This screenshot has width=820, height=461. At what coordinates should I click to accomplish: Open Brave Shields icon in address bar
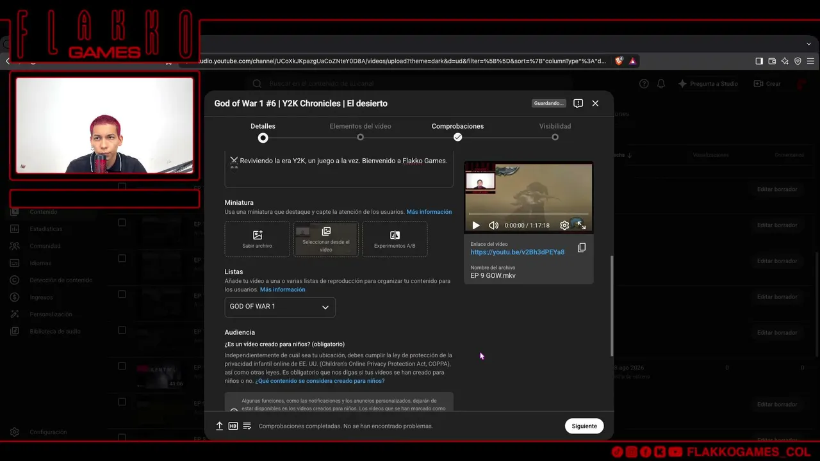click(619, 61)
